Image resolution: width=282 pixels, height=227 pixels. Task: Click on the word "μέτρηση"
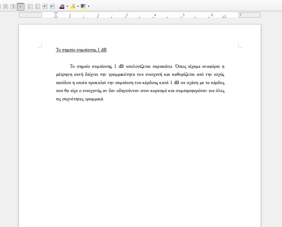click(x=64, y=75)
